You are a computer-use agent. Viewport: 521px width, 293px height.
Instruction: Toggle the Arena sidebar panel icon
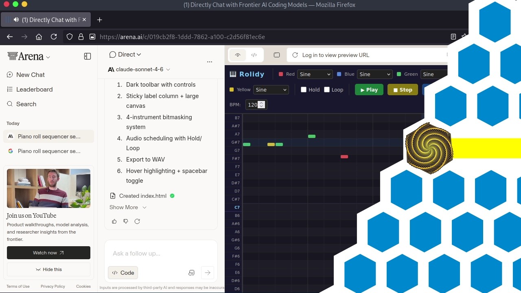tap(88, 56)
